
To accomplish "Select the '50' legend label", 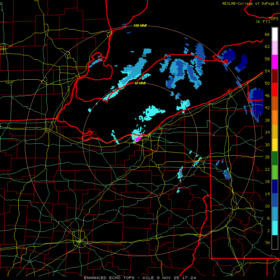I will 267,83.
